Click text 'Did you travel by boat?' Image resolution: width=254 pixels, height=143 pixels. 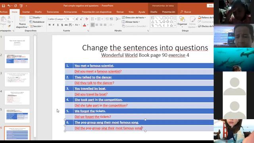pos(91,94)
